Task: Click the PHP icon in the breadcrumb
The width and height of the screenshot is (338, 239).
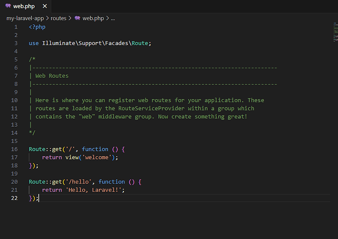Action: tap(78, 18)
